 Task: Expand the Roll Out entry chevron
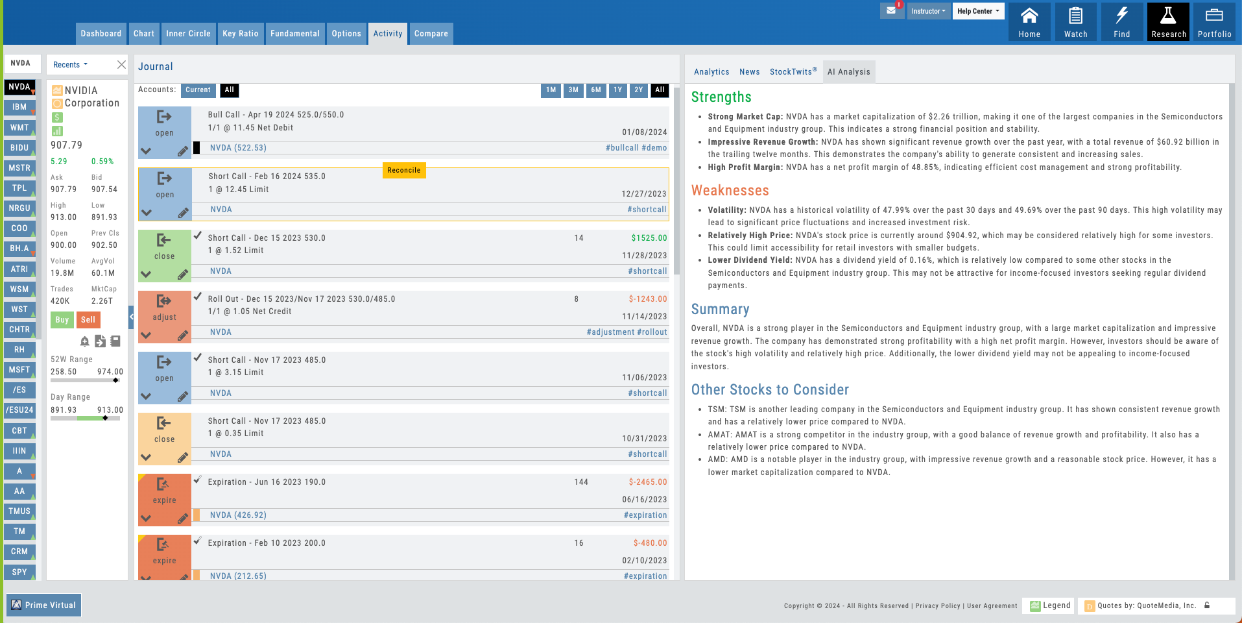146,336
